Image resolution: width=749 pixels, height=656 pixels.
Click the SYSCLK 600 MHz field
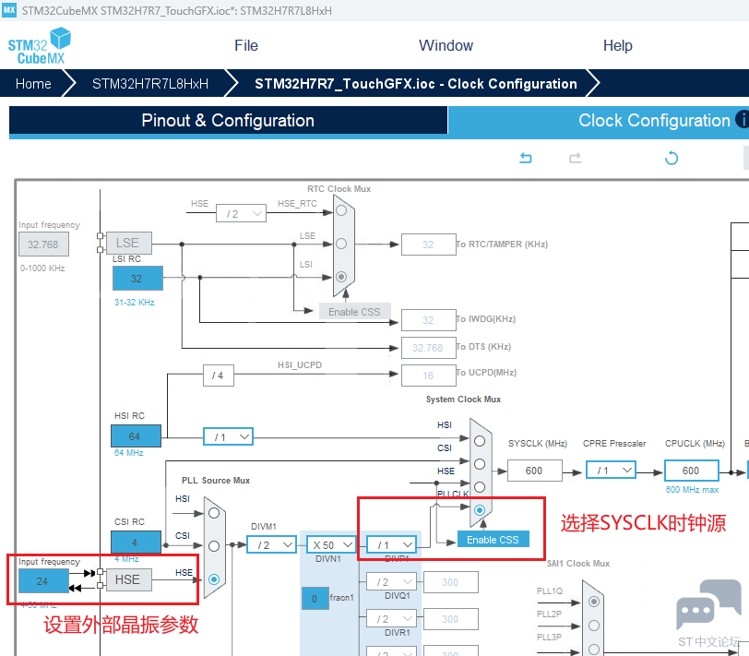(534, 471)
